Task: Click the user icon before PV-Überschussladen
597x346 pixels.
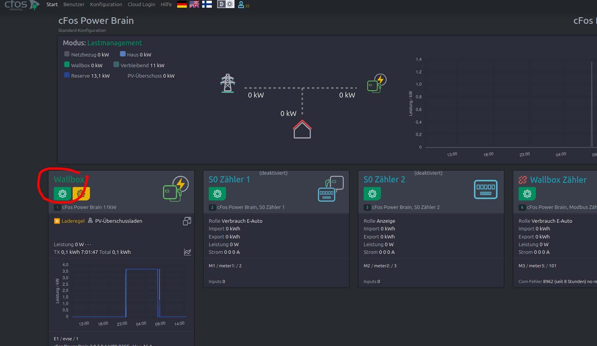Action: click(90, 220)
